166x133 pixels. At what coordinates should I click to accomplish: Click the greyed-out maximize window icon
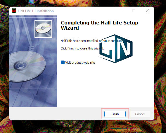pos(134,11)
